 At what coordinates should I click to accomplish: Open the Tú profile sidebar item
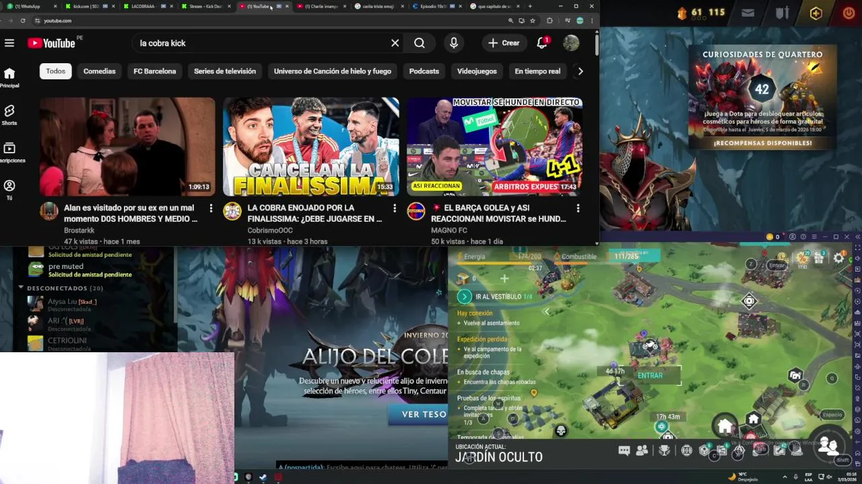(x=9, y=190)
